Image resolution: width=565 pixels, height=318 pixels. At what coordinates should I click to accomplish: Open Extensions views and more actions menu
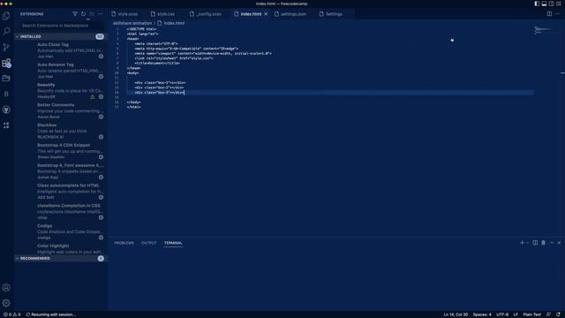click(100, 14)
